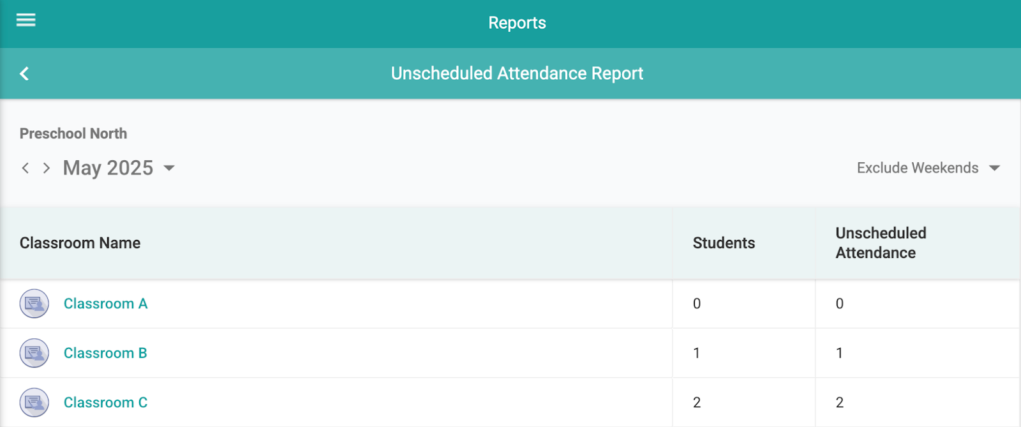This screenshot has width=1021, height=427.
Task: Click the Unscheduled Attendance column header
Action: pyautogui.click(x=881, y=243)
